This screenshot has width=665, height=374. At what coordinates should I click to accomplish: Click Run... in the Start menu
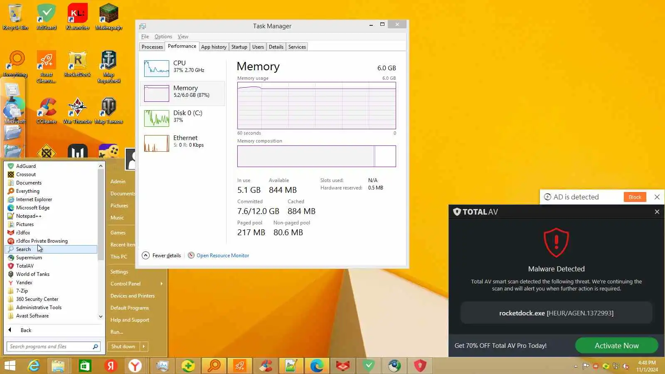[x=117, y=332]
